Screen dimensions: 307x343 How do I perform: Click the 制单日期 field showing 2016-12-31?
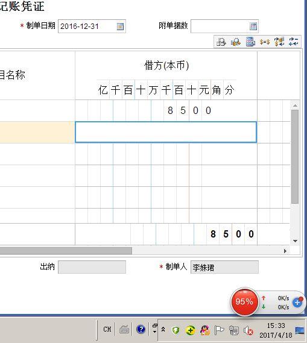[92, 27]
